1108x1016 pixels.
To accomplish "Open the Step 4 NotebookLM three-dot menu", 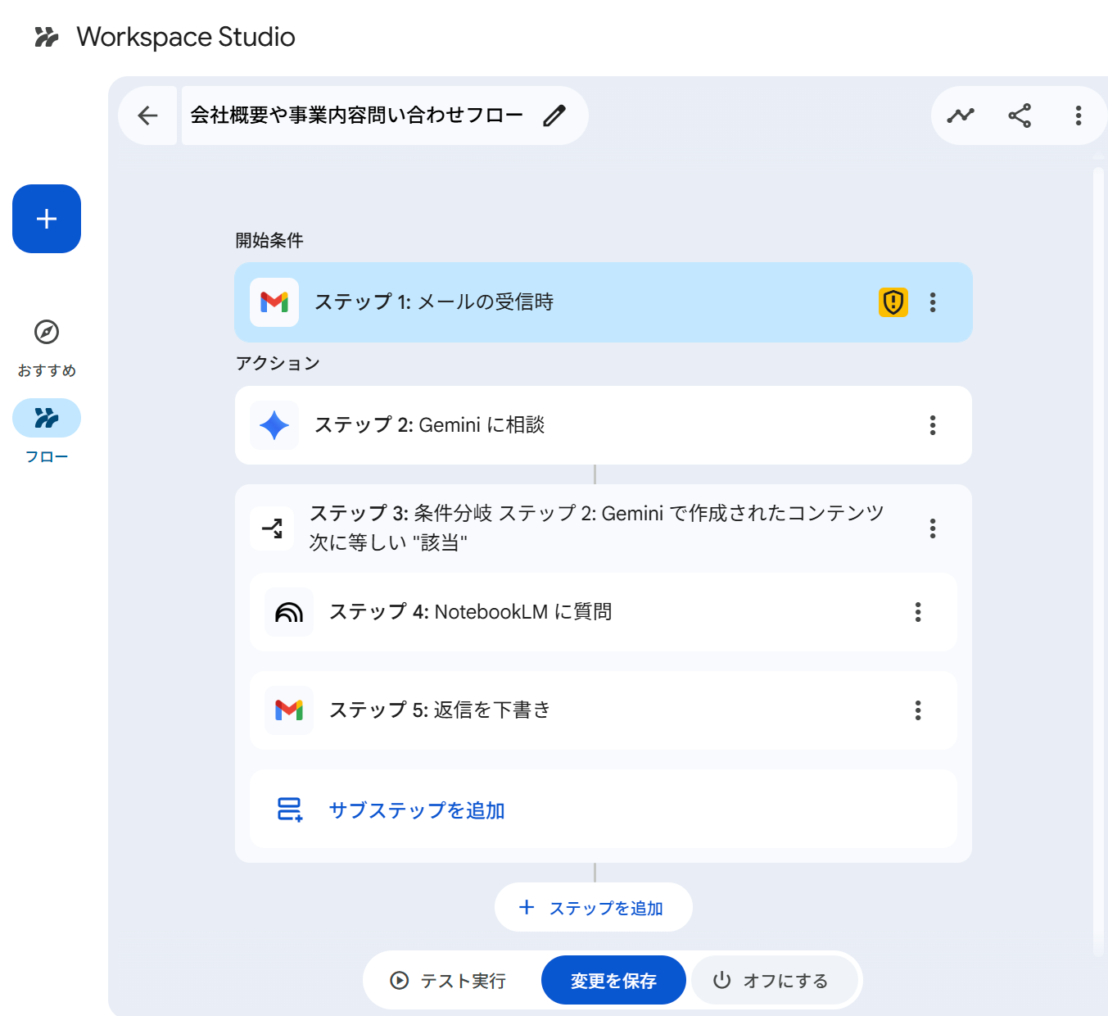I will coord(918,612).
